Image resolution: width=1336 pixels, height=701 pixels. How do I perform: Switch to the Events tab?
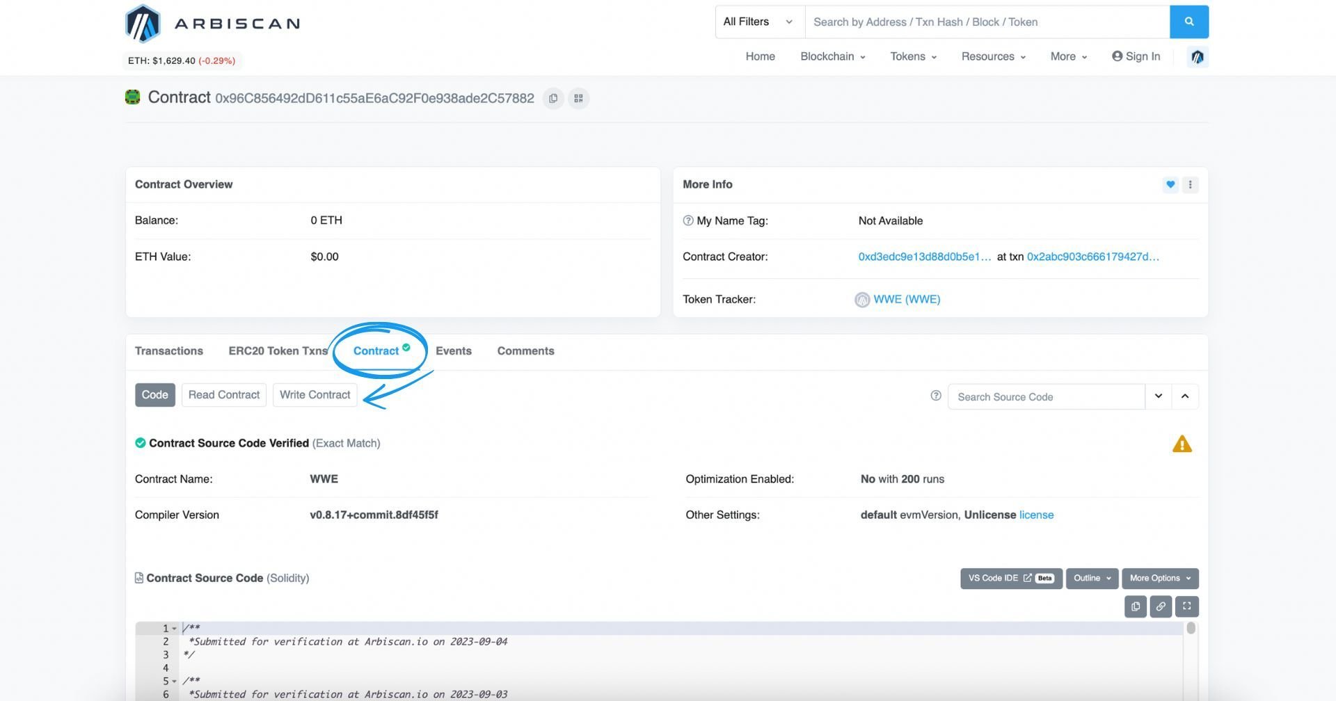[454, 351]
